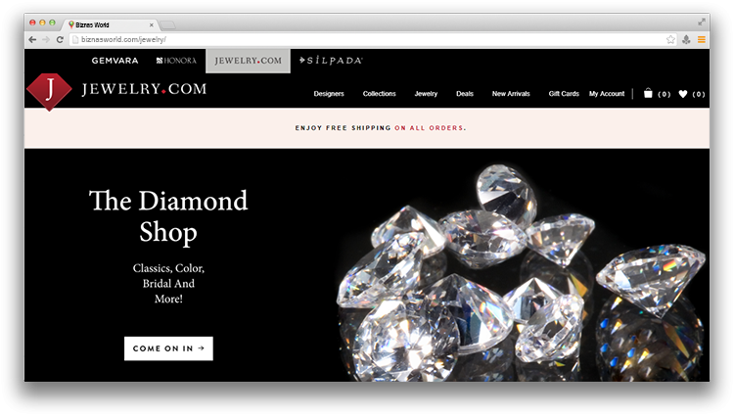Click the browser address bar
The width and height of the screenshot is (734, 416).
click(x=367, y=40)
